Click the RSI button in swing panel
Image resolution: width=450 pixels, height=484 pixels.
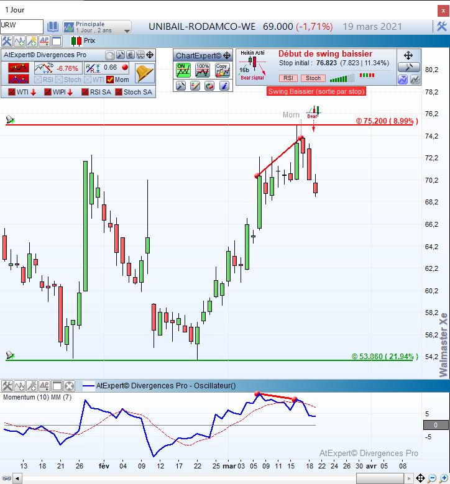pos(288,78)
